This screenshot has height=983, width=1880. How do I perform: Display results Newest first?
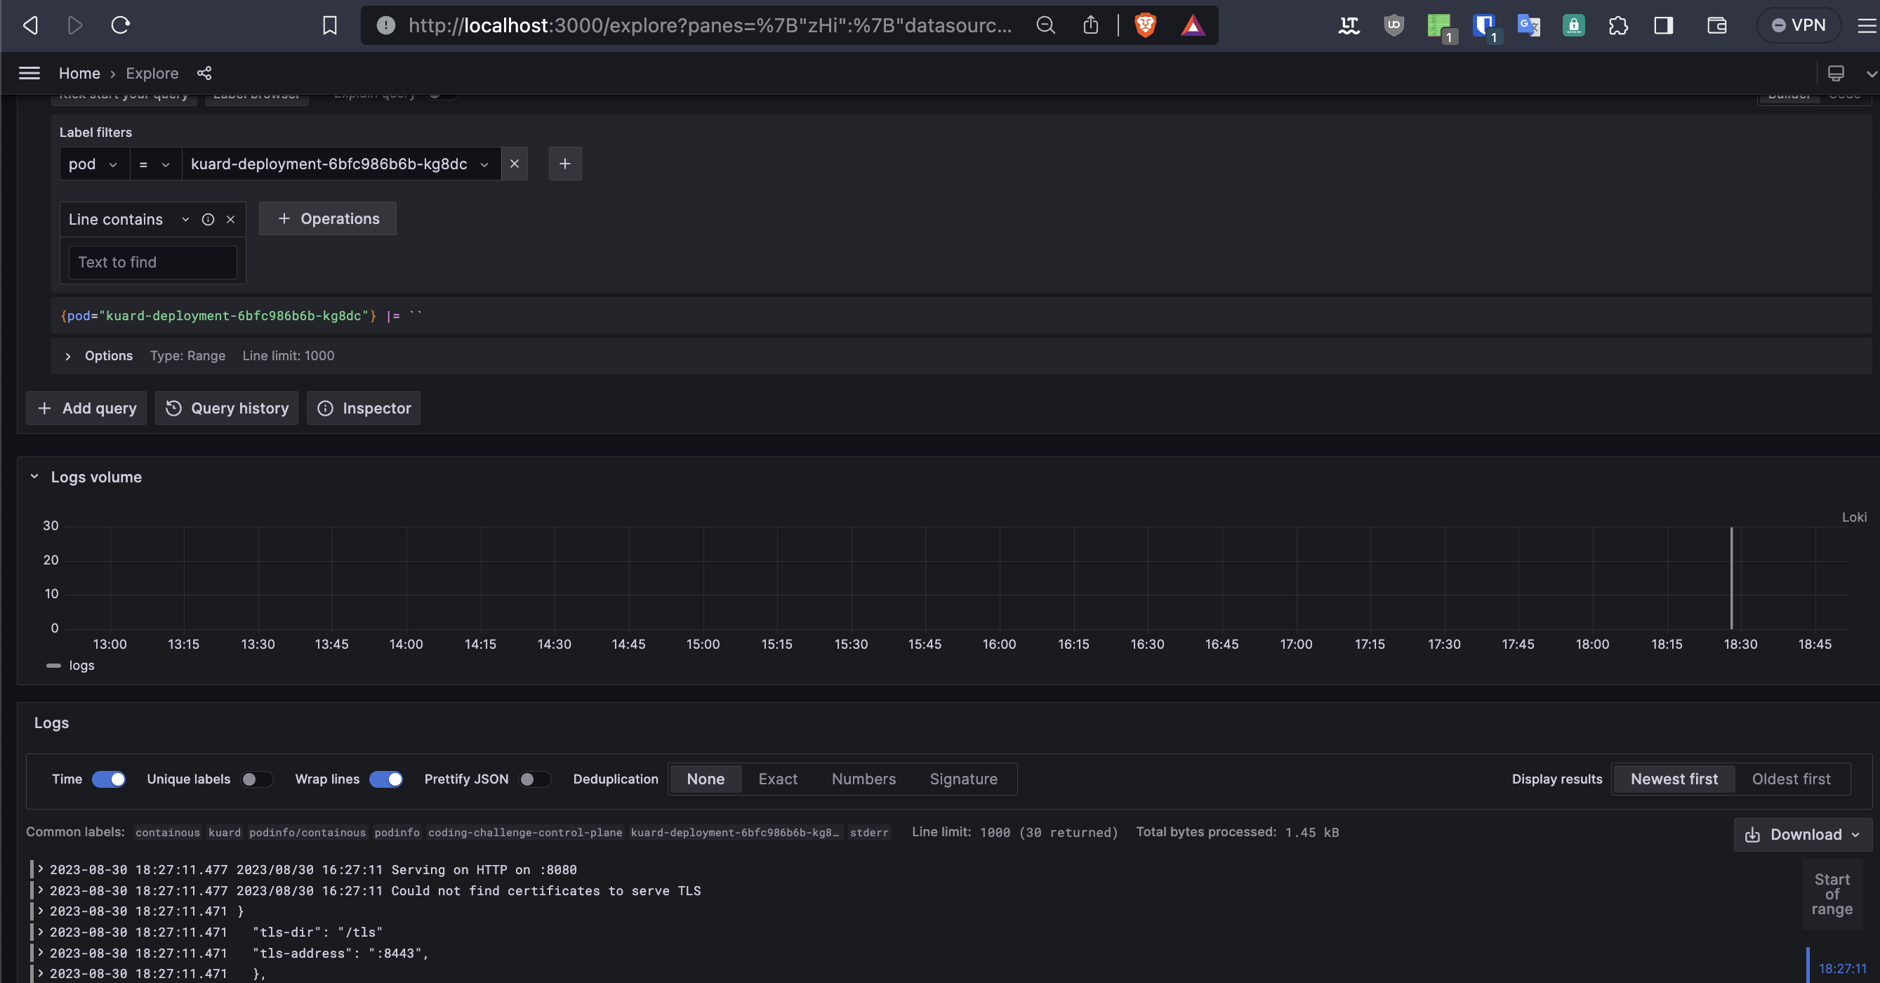pyautogui.click(x=1674, y=779)
